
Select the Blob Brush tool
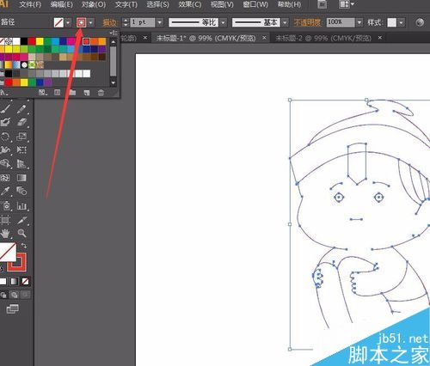point(6,122)
